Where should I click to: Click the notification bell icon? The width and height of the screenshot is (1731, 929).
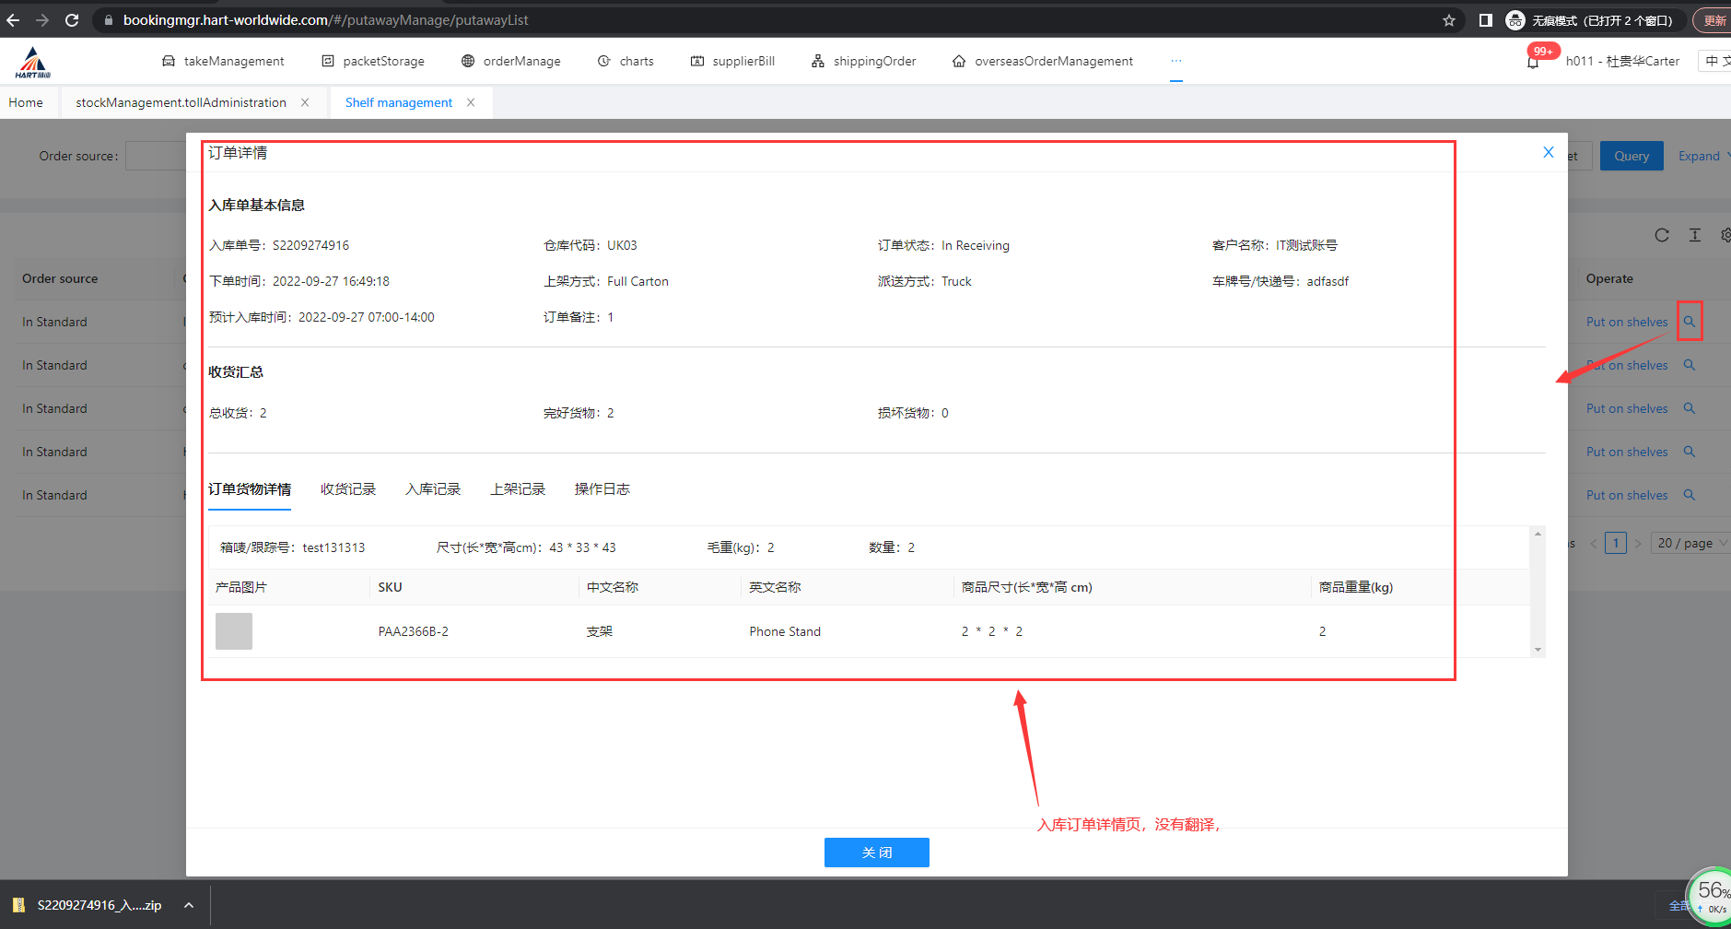point(1533,63)
